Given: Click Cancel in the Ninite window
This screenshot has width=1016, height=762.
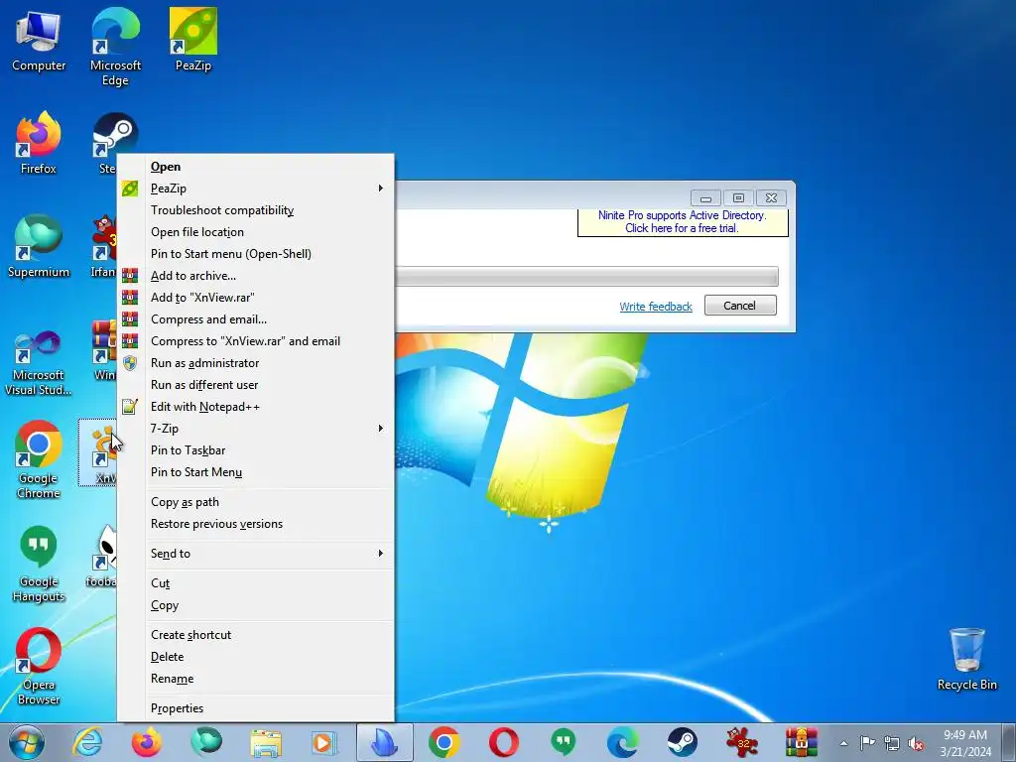Looking at the screenshot, I should [740, 306].
